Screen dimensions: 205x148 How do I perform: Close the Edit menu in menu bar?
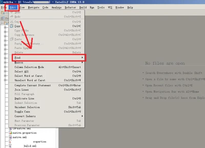pos(13,7)
